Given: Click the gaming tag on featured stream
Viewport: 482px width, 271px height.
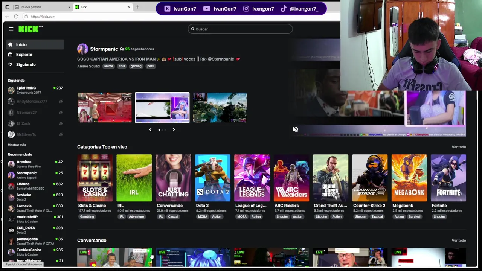Looking at the screenshot, I should pyautogui.click(x=136, y=66).
